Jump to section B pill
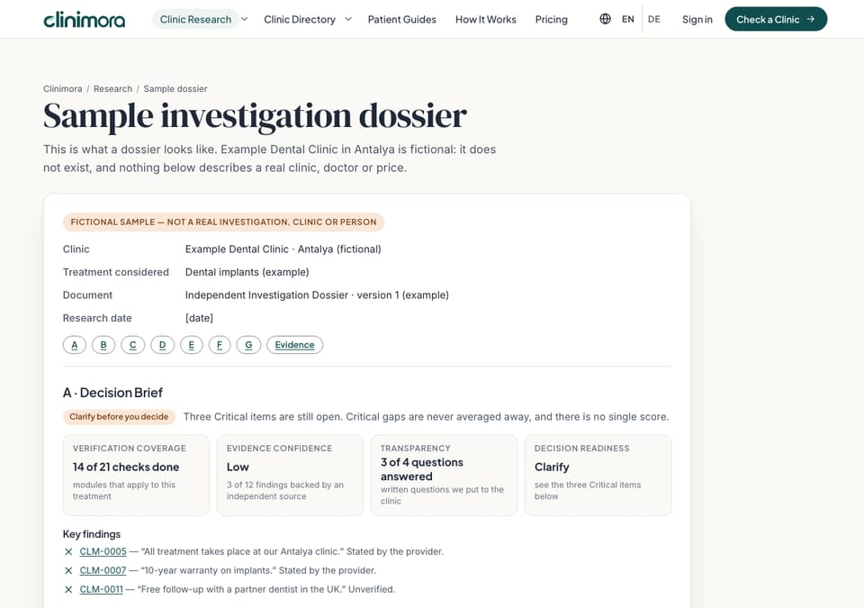864x608 pixels. (103, 345)
